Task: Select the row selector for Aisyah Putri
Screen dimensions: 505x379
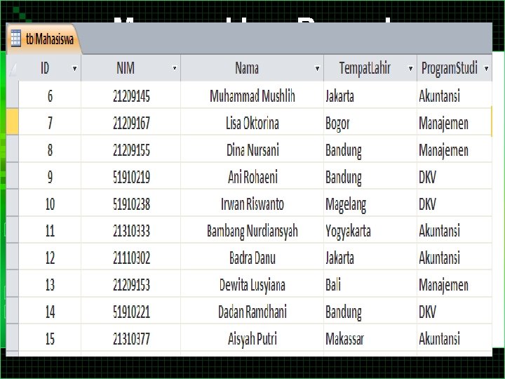Action: (13, 338)
